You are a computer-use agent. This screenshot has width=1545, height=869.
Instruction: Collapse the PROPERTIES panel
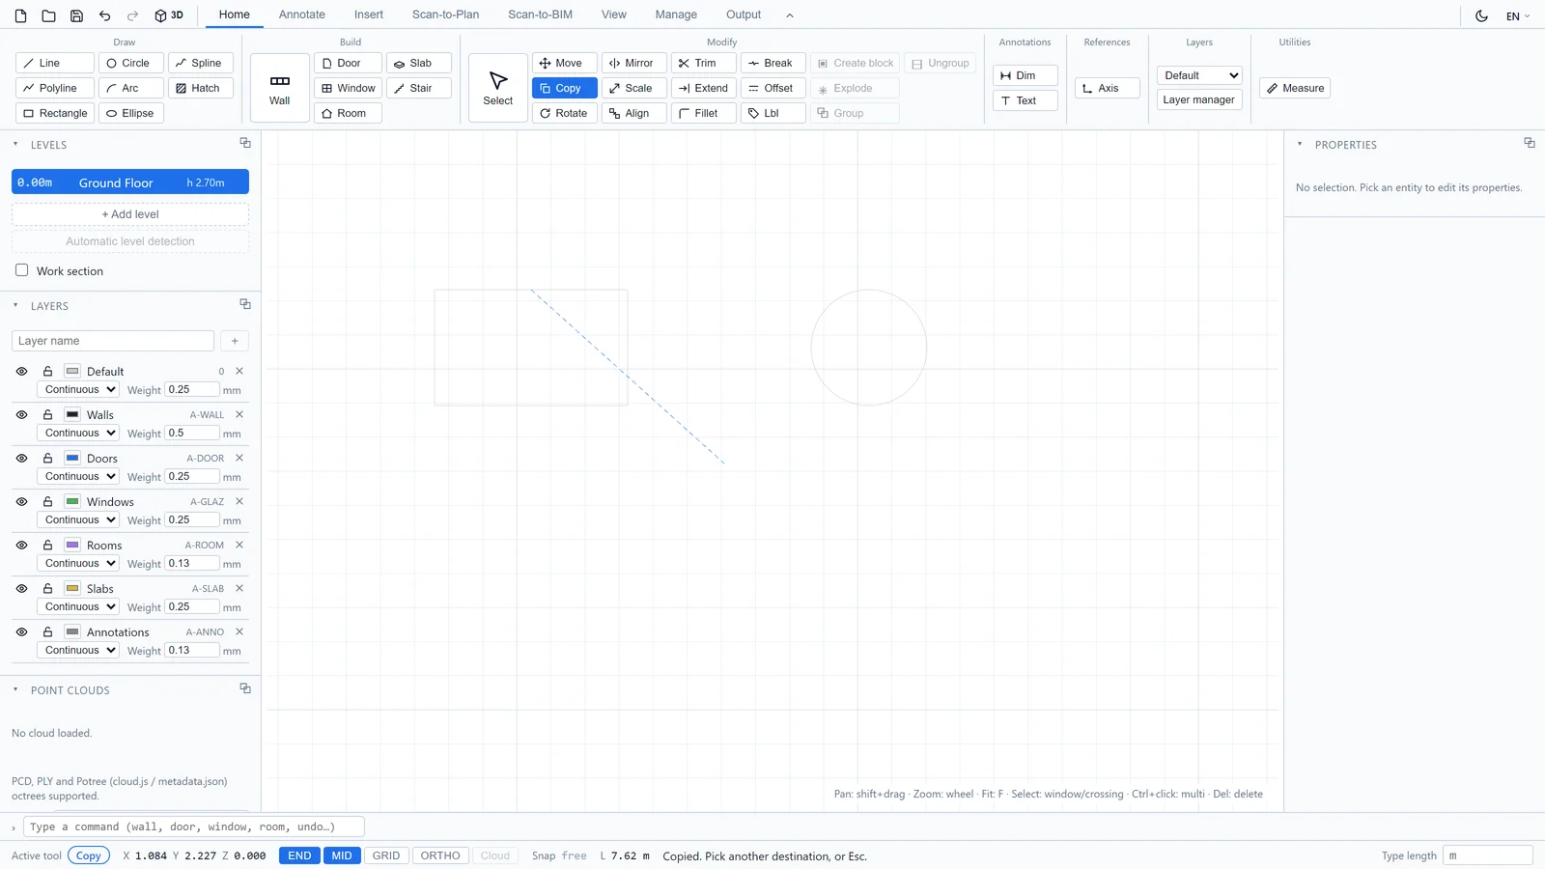1300,144
